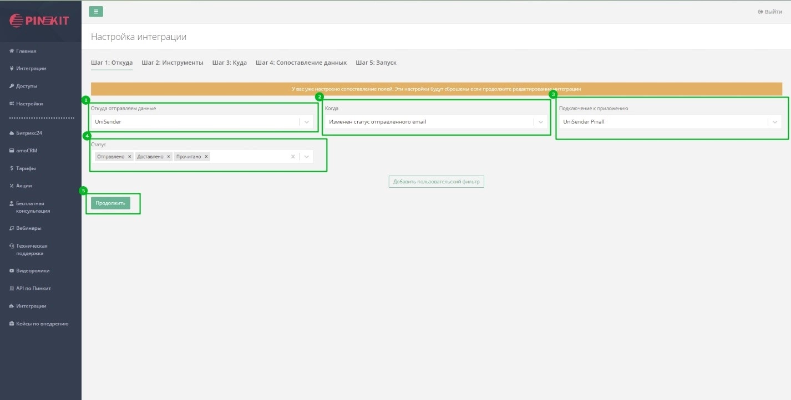Clear all selected statuses
The image size is (791, 400).
[293, 157]
